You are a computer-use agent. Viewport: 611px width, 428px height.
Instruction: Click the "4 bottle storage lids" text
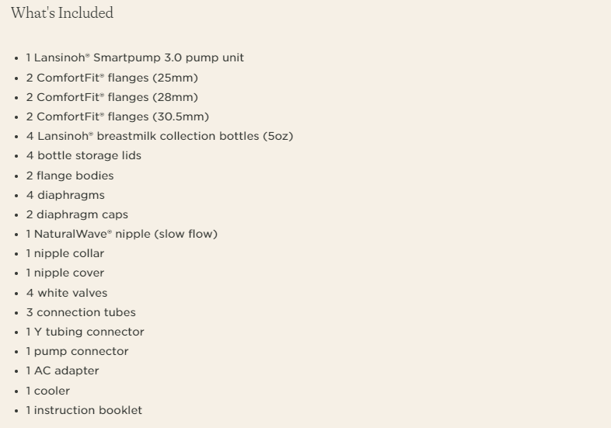[83, 155]
